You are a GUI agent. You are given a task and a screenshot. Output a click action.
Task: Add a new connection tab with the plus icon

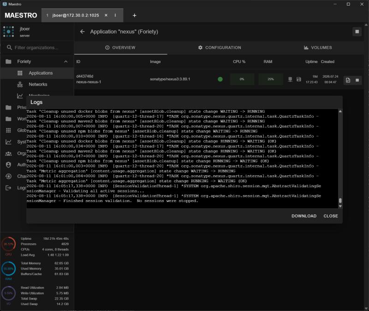click(x=134, y=15)
